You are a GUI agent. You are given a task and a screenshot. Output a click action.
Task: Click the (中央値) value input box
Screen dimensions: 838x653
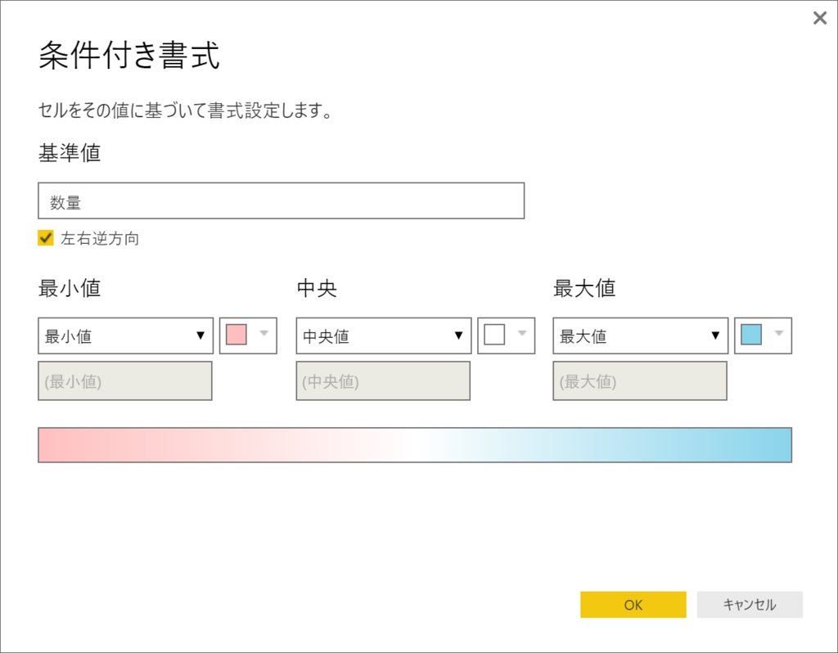pos(383,381)
